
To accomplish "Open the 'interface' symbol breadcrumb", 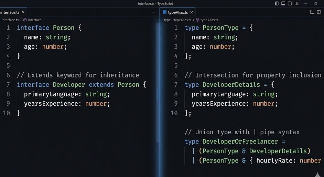I will pyautogui.click(x=34, y=20).
